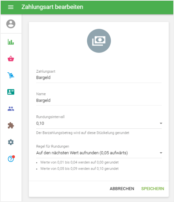Viewport: 174px width, 202px height.
Task: Click the ABBRECHEN button
Action: click(x=122, y=189)
